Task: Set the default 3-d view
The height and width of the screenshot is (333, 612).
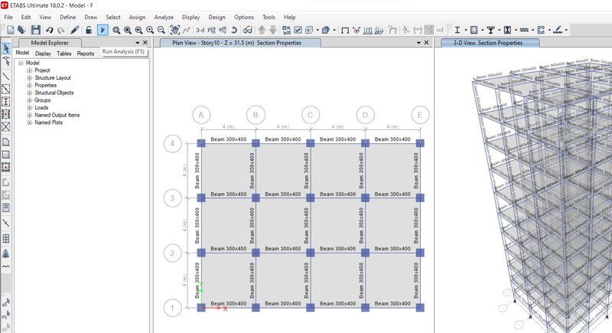Action: (200, 30)
